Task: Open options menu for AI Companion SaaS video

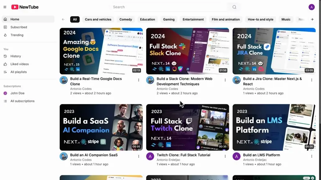Action: [139, 156]
